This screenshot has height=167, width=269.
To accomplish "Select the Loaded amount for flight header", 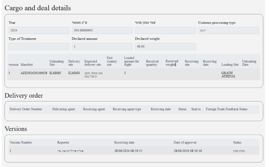I will click(131, 61).
